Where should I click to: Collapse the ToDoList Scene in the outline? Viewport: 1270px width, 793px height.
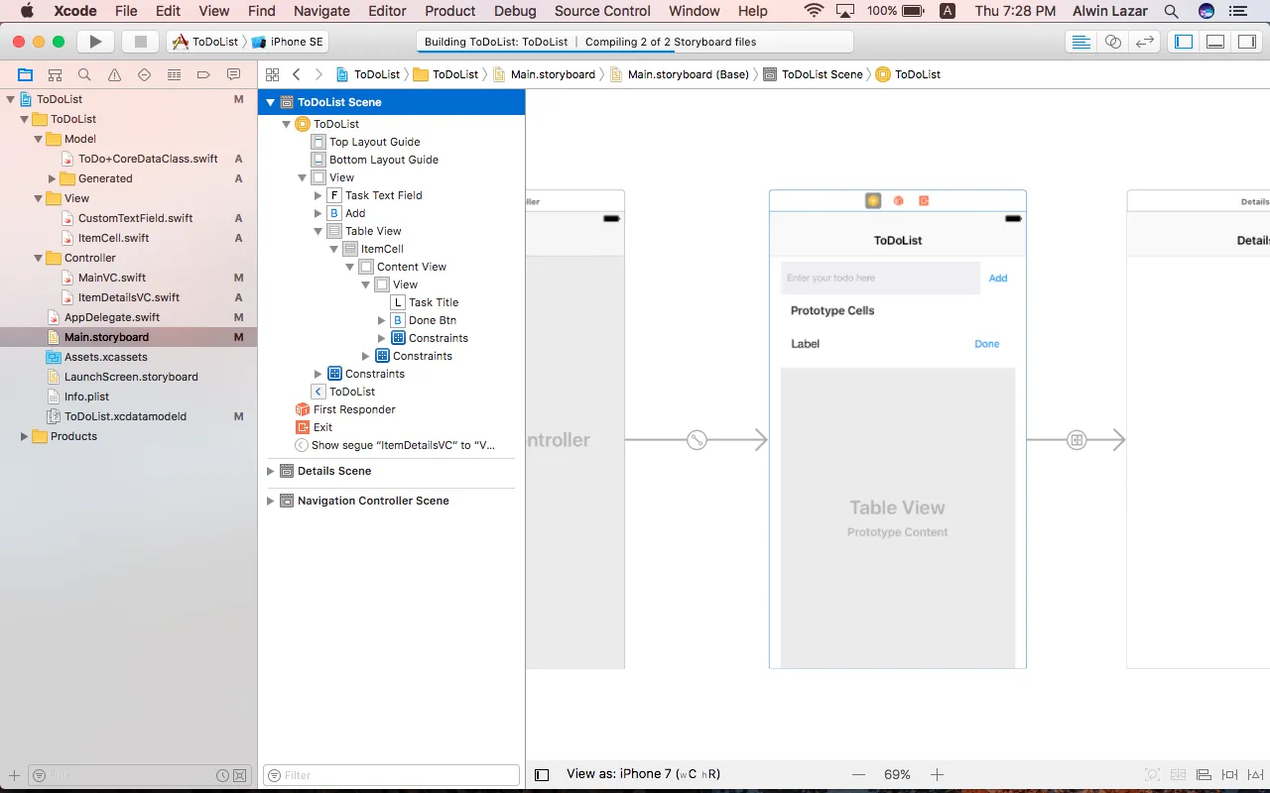(x=270, y=102)
